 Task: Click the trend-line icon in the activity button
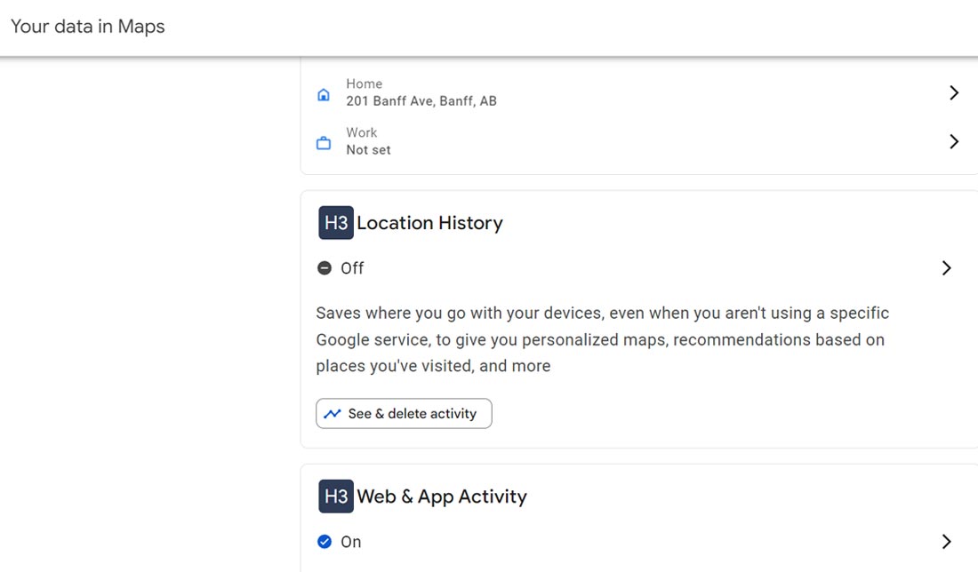click(x=333, y=414)
